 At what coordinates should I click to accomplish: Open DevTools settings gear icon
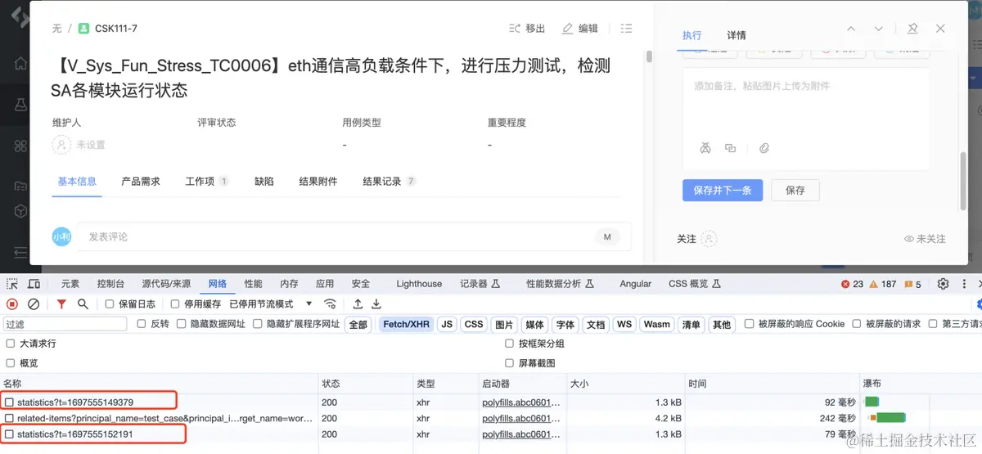click(x=943, y=284)
